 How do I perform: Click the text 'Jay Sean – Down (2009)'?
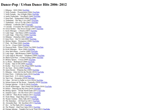(x=15, y=68)
